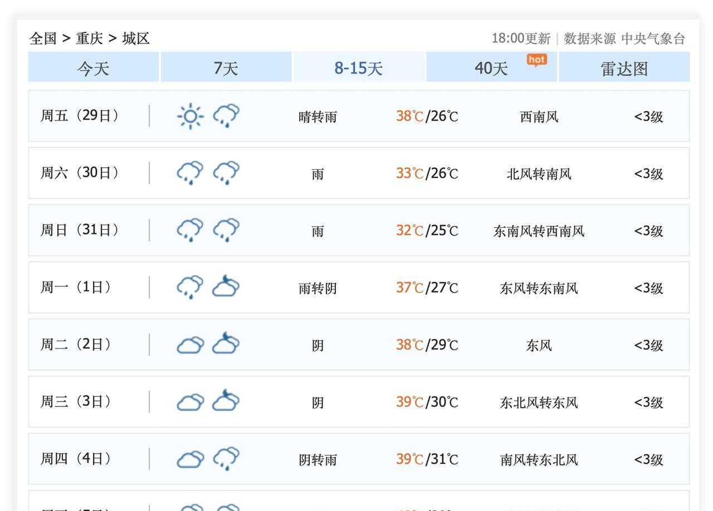This screenshot has height=511, width=713.
Task: Open the 7天 forecast tab
Action: [226, 68]
